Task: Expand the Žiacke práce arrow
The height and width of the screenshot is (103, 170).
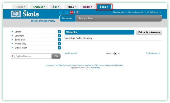Action: pyautogui.click(x=12, y=40)
